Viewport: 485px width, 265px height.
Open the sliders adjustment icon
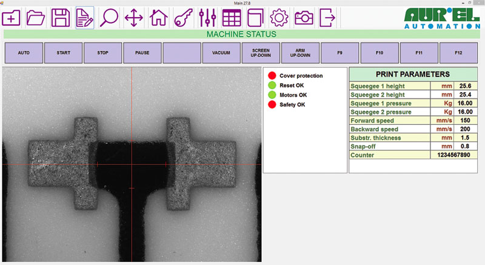(x=207, y=18)
